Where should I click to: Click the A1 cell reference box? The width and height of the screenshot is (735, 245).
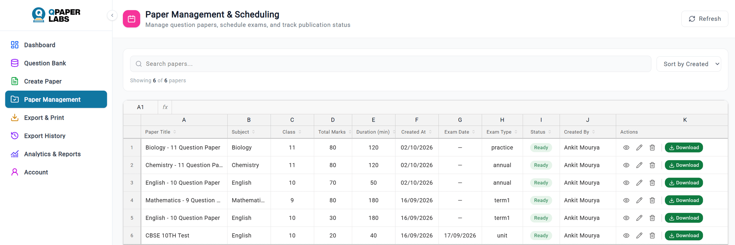pyautogui.click(x=141, y=107)
